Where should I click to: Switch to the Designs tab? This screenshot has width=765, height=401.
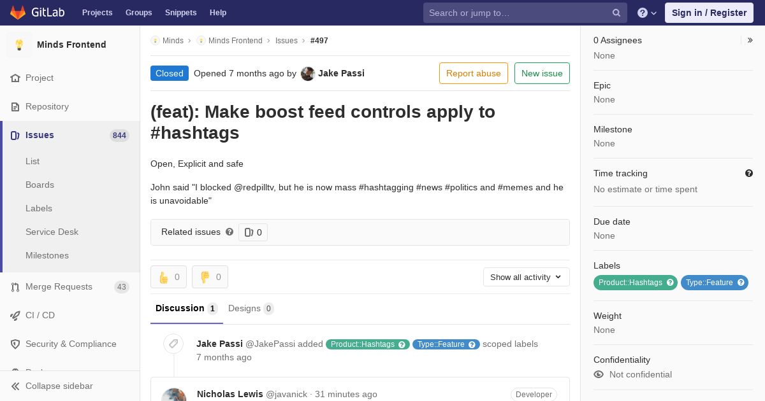tap(251, 308)
